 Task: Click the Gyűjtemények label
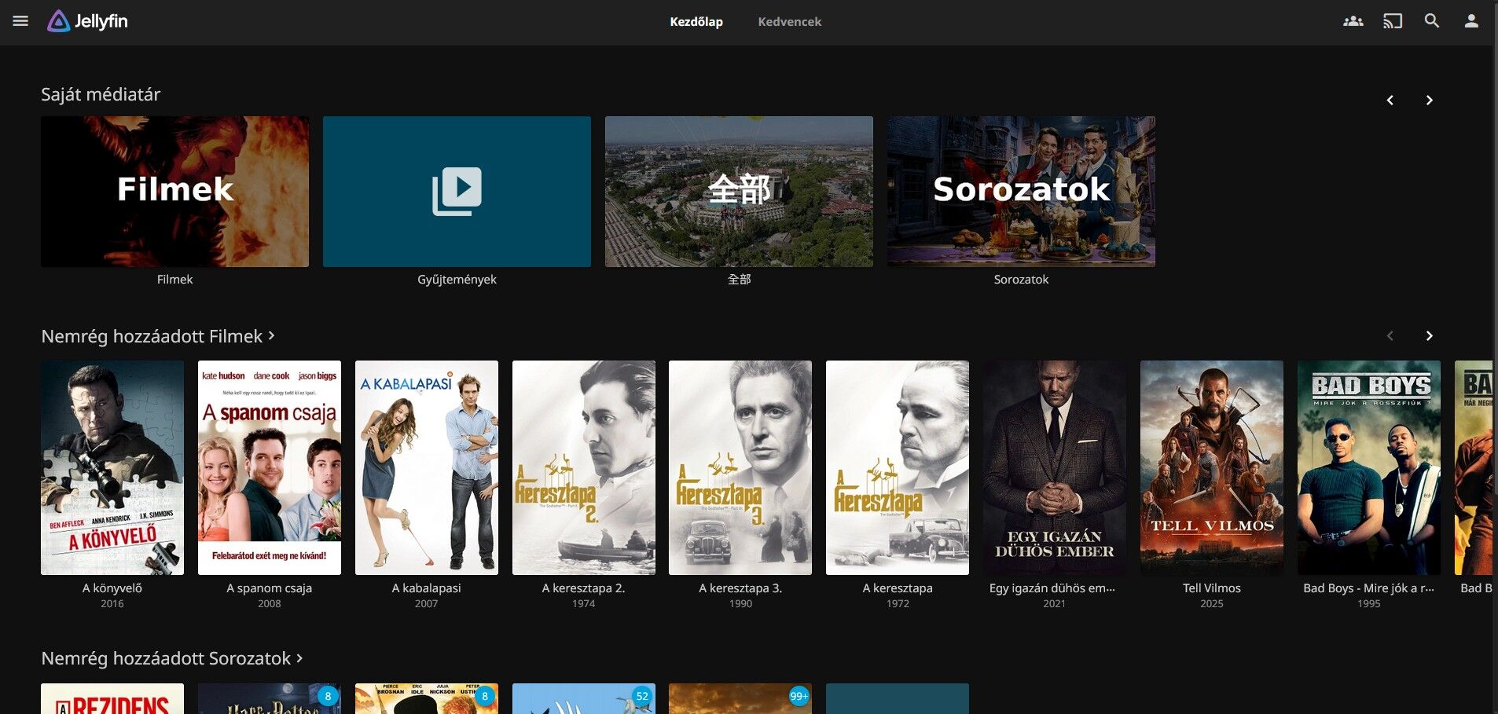coord(457,280)
